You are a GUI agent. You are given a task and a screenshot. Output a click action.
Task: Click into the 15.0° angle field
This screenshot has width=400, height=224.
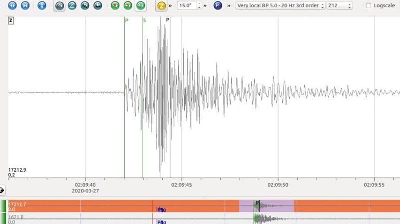tap(186, 6)
